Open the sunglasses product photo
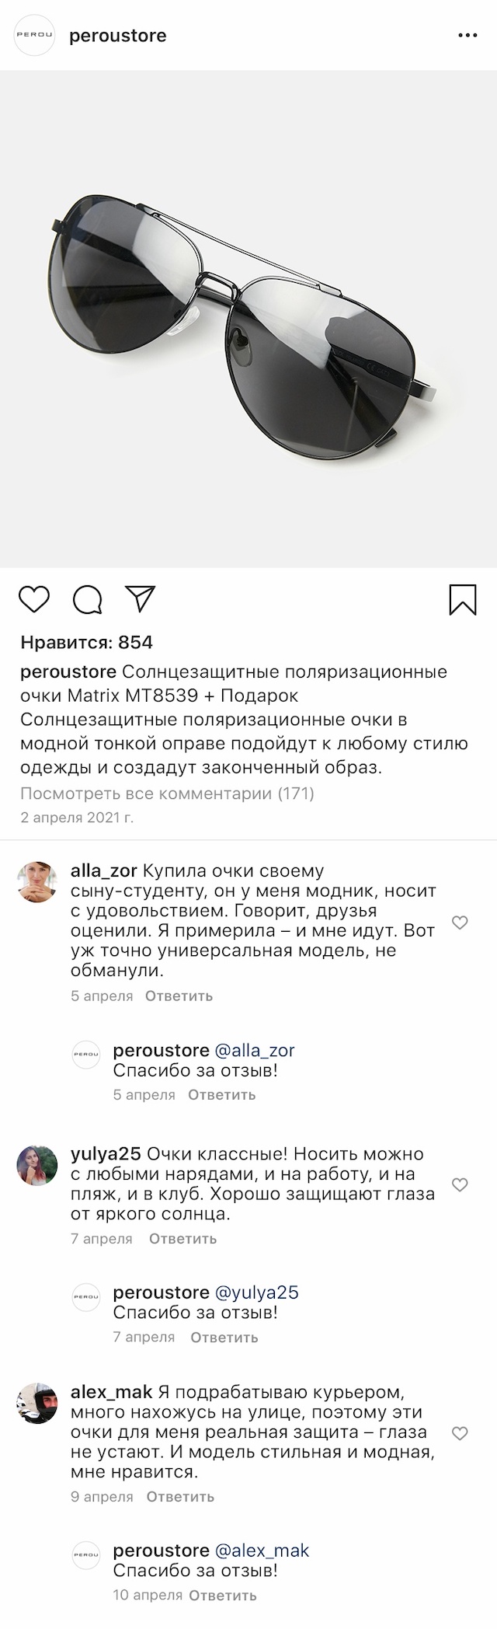Screen dimensions: 497x1629 [x=248, y=319]
